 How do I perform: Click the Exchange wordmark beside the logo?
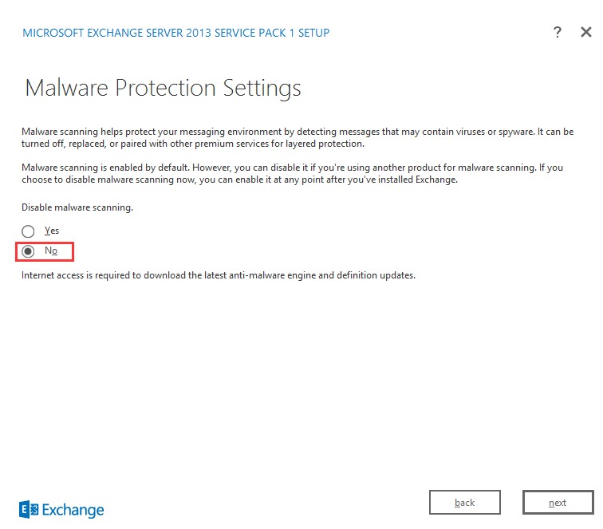pos(73,509)
